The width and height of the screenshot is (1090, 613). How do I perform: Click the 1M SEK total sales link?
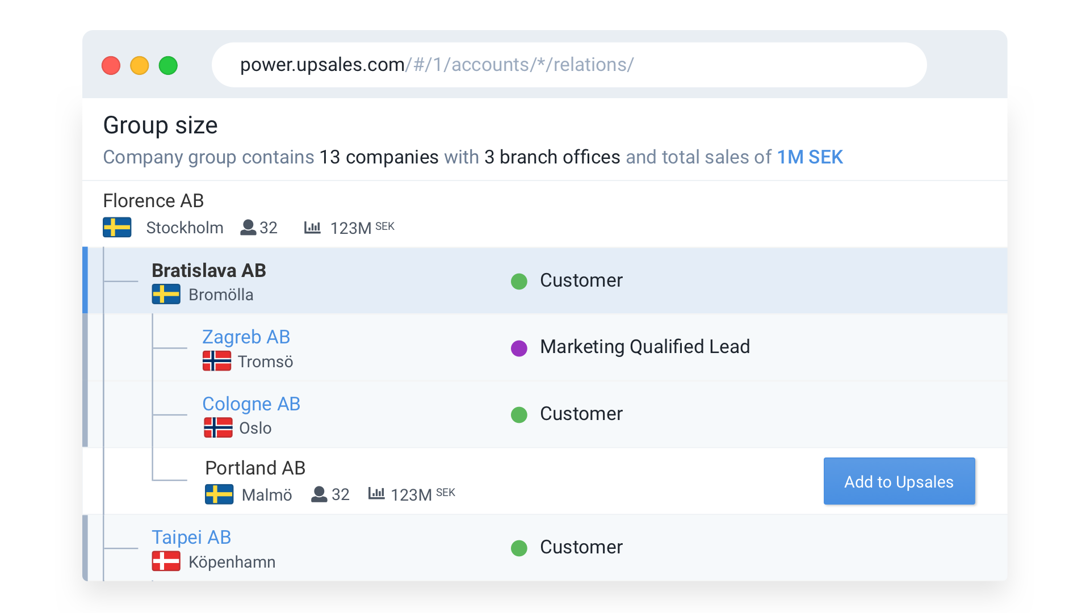click(810, 157)
